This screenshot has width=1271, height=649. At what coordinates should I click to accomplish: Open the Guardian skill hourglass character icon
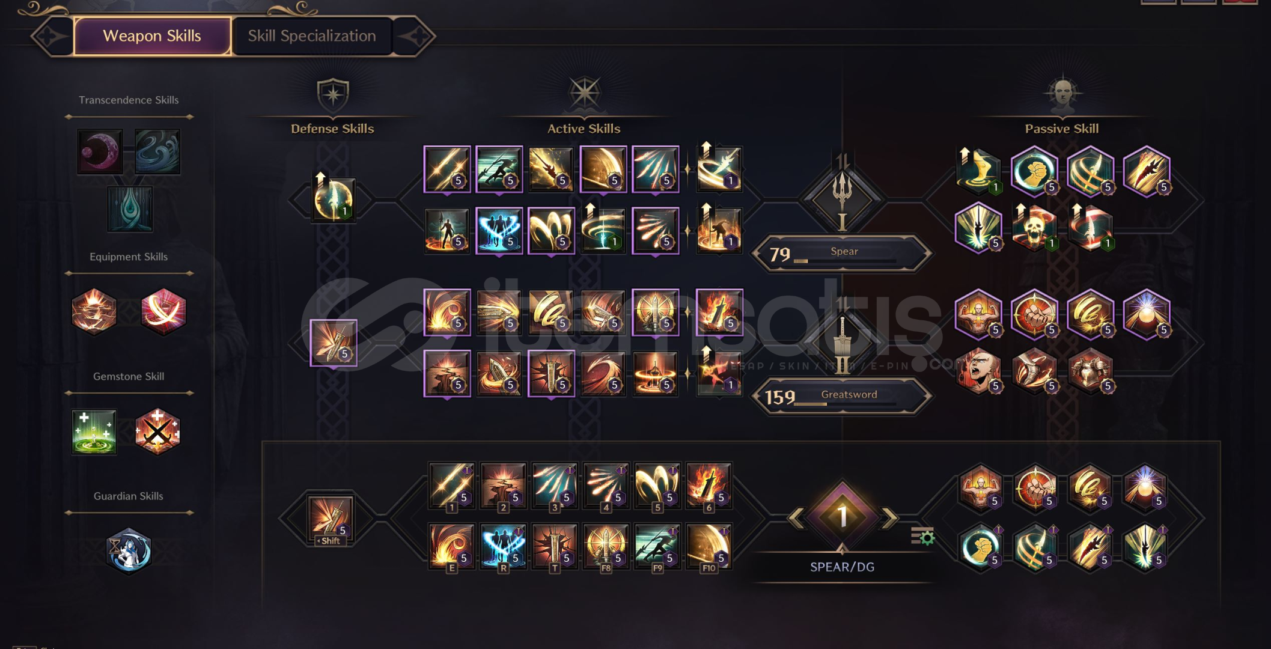pyautogui.click(x=129, y=551)
